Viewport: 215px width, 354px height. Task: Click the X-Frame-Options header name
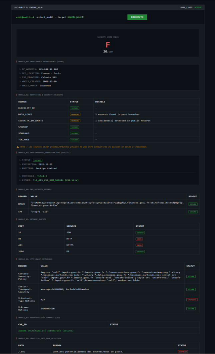23,309
